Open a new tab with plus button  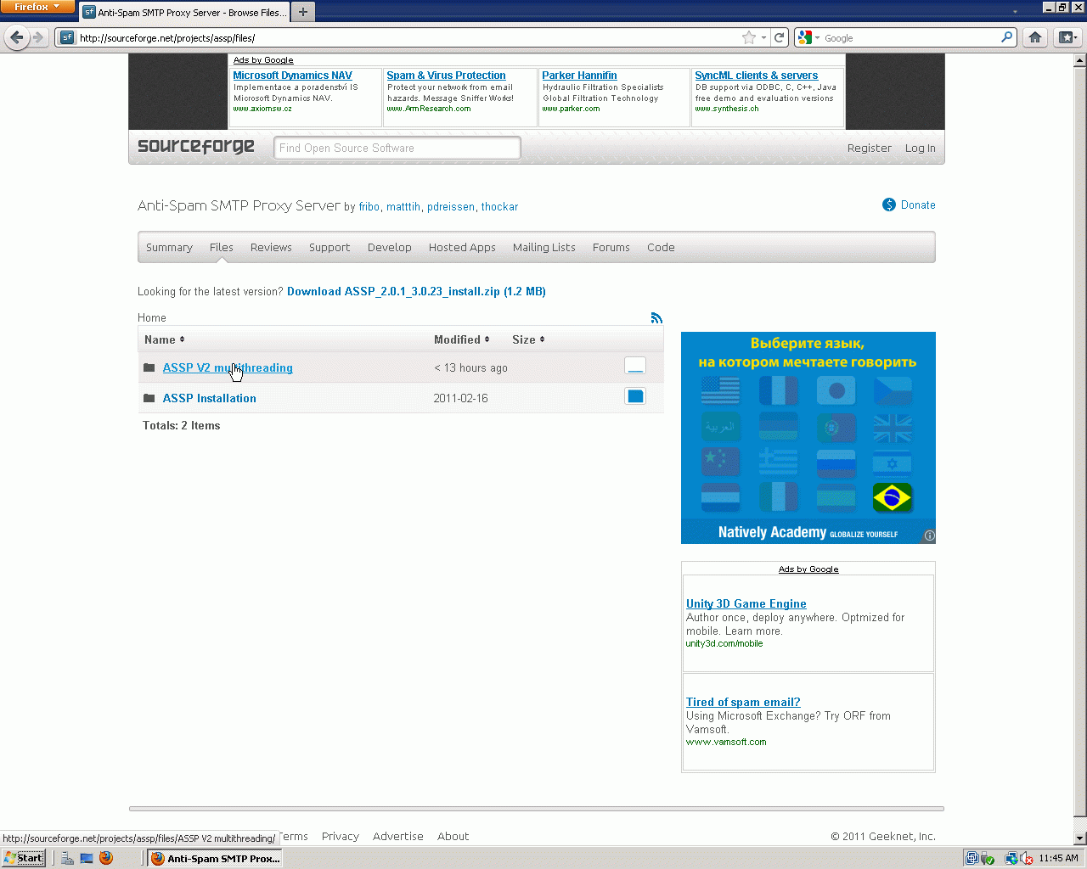coord(302,12)
